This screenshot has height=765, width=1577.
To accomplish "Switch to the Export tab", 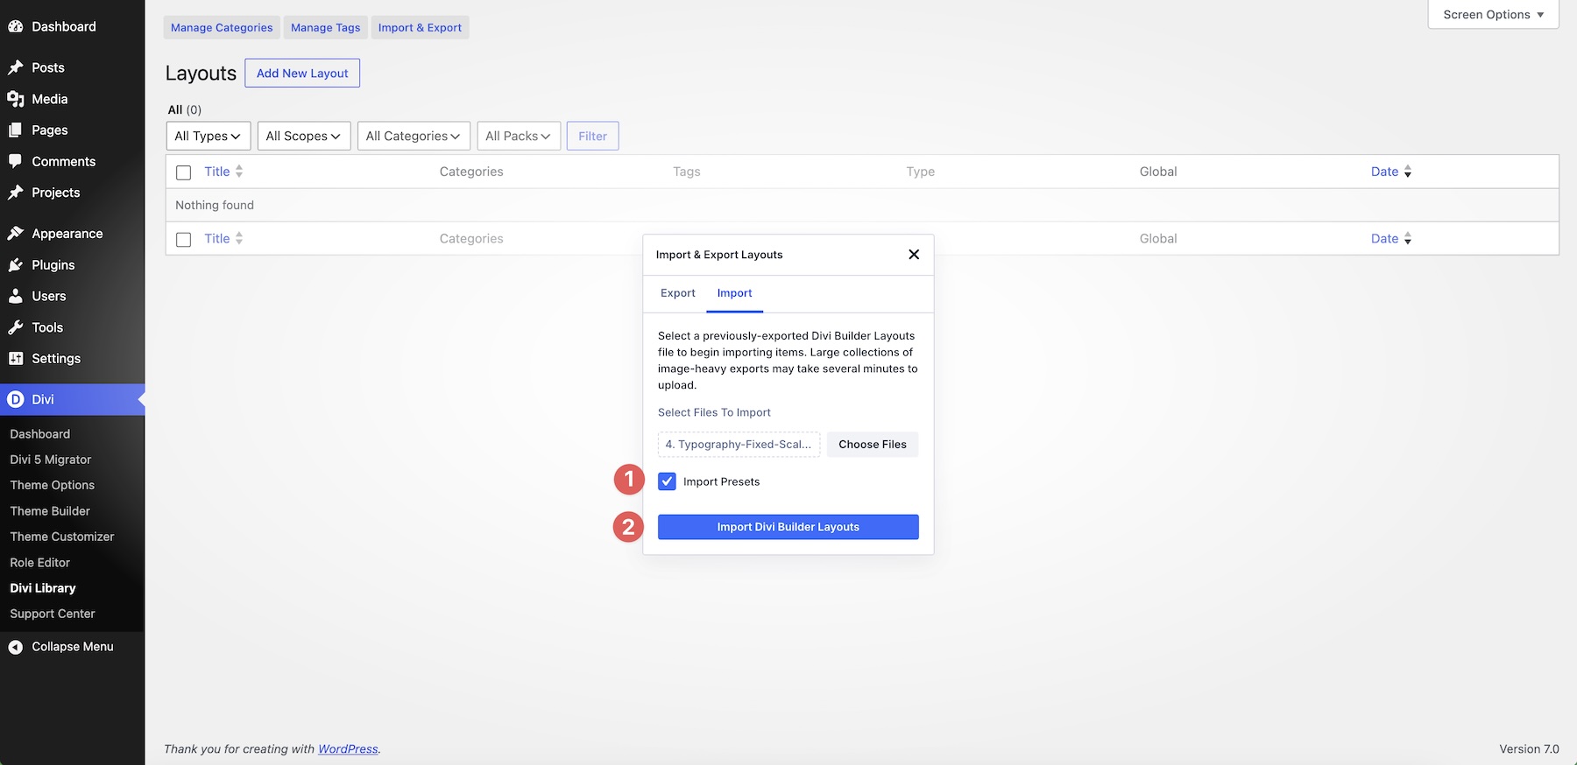I will point(678,293).
